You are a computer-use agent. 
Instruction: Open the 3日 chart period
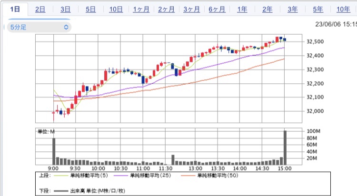pos(65,10)
